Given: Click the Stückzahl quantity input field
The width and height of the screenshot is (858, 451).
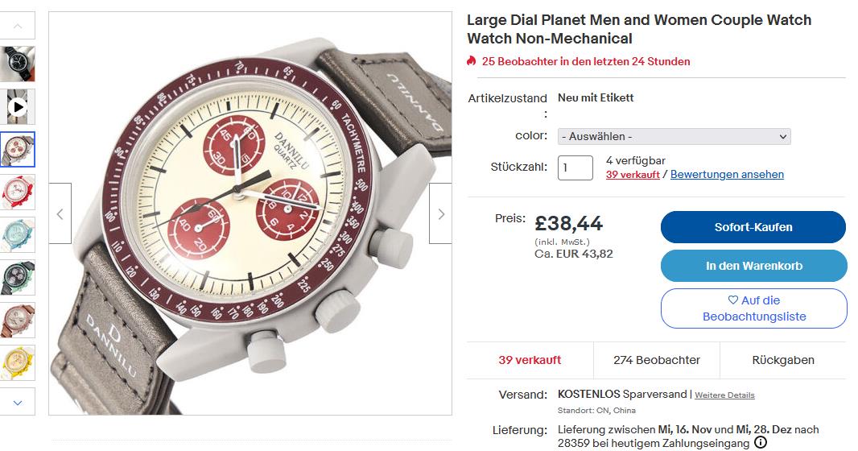Looking at the screenshot, I should coord(575,168).
